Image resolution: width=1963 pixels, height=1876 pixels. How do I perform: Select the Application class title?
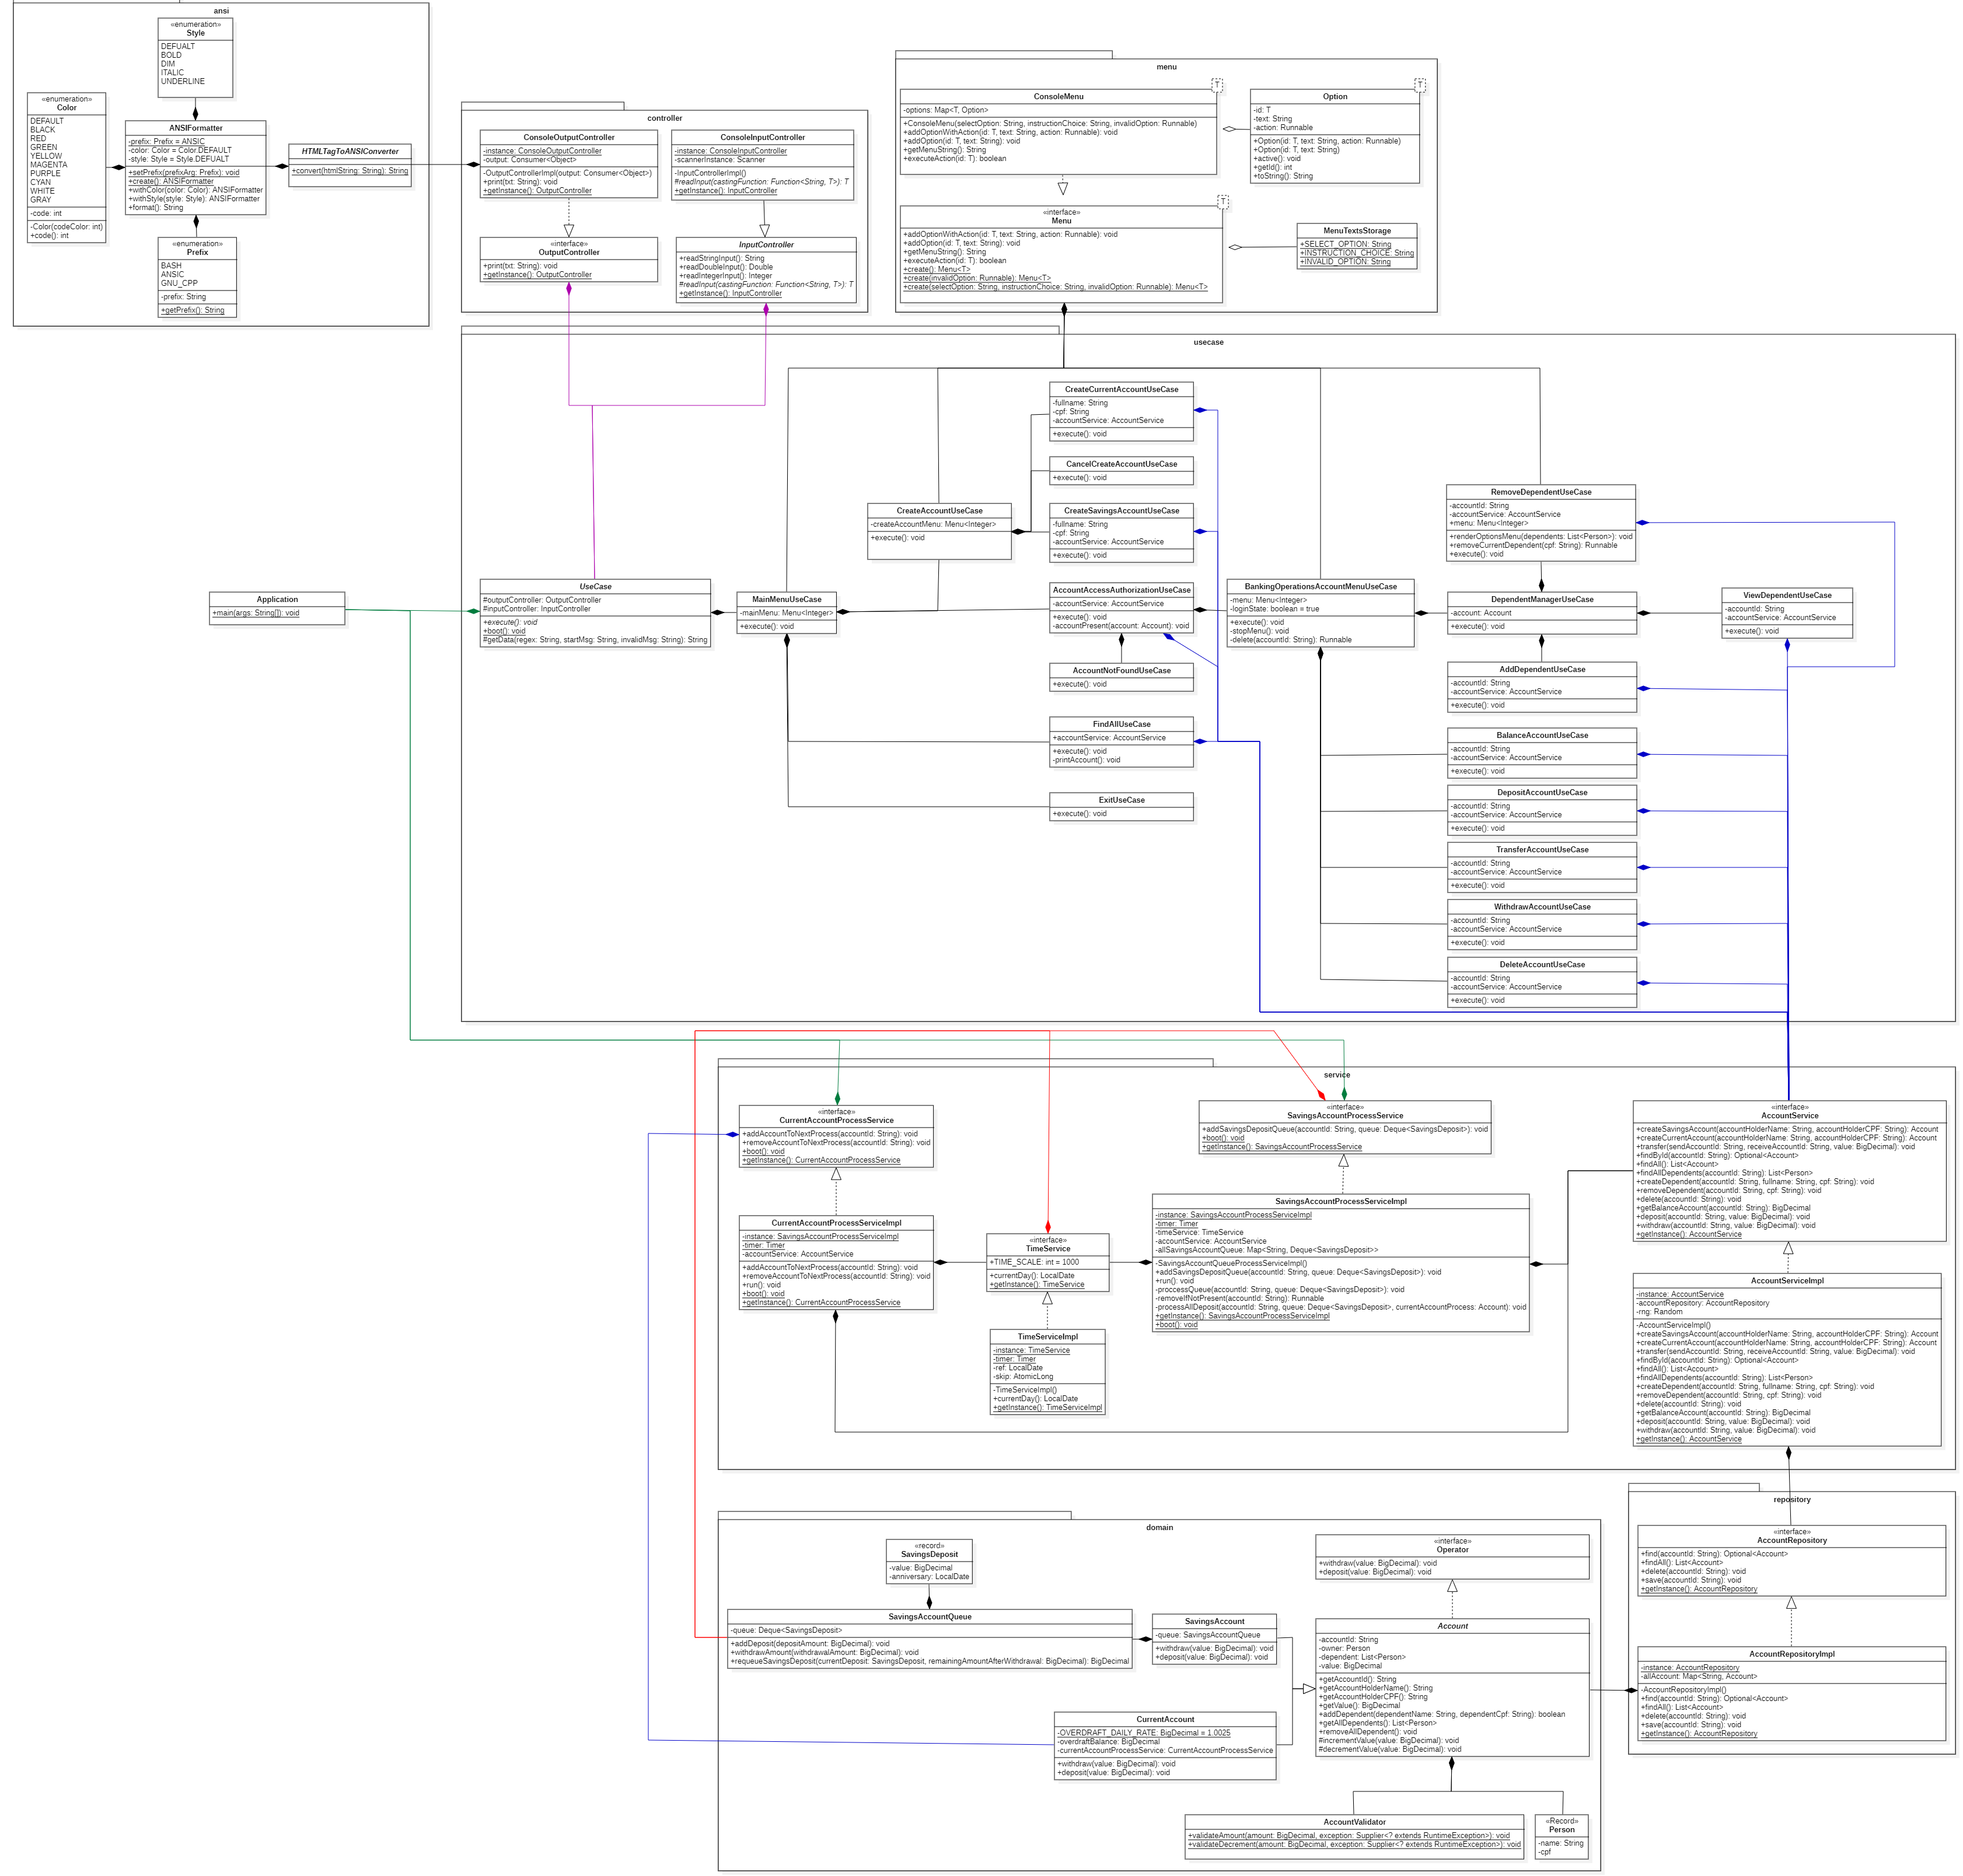[277, 599]
